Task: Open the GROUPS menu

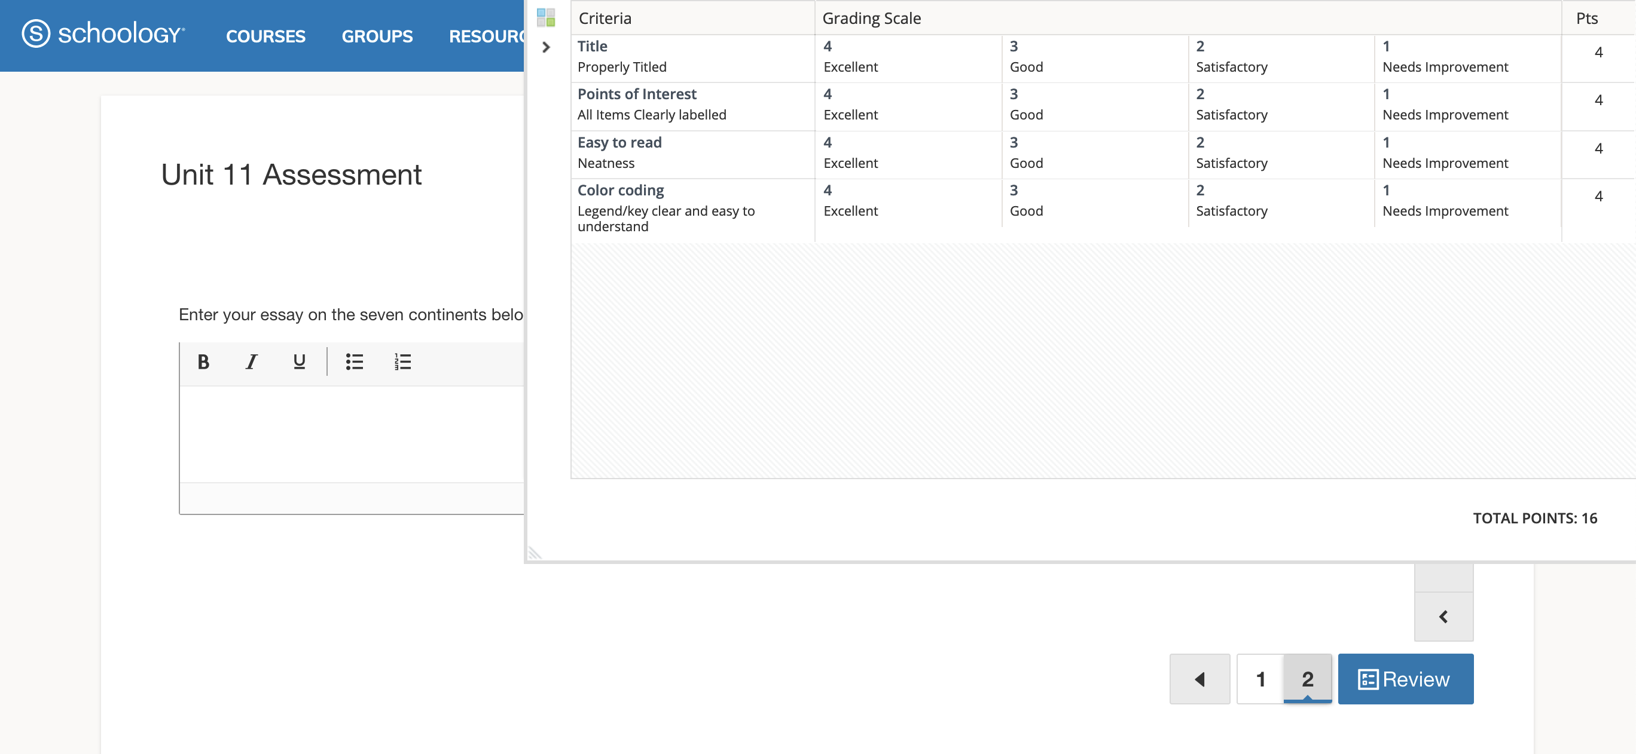Action: (376, 36)
